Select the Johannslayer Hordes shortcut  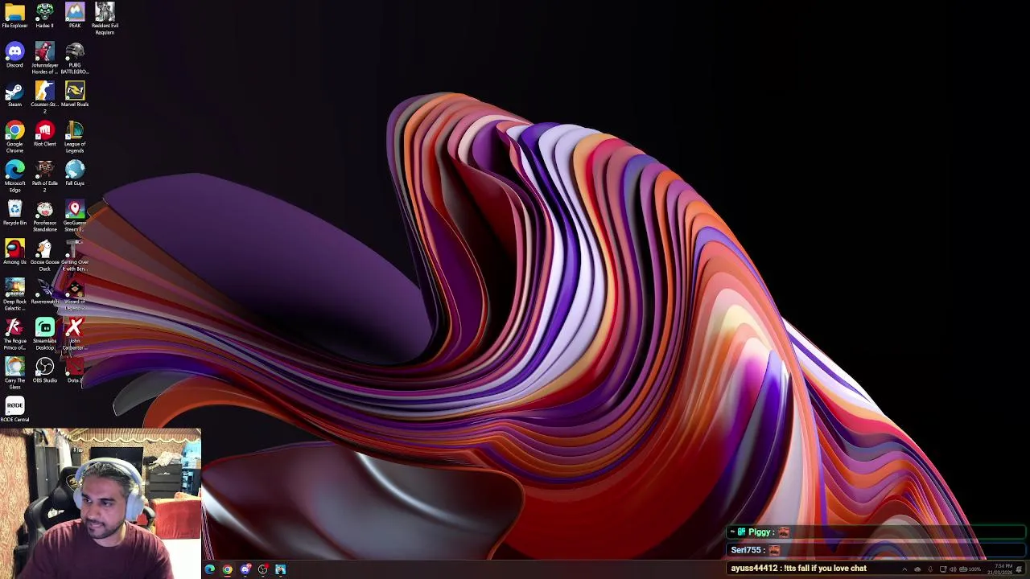pyautogui.click(x=44, y=58)
